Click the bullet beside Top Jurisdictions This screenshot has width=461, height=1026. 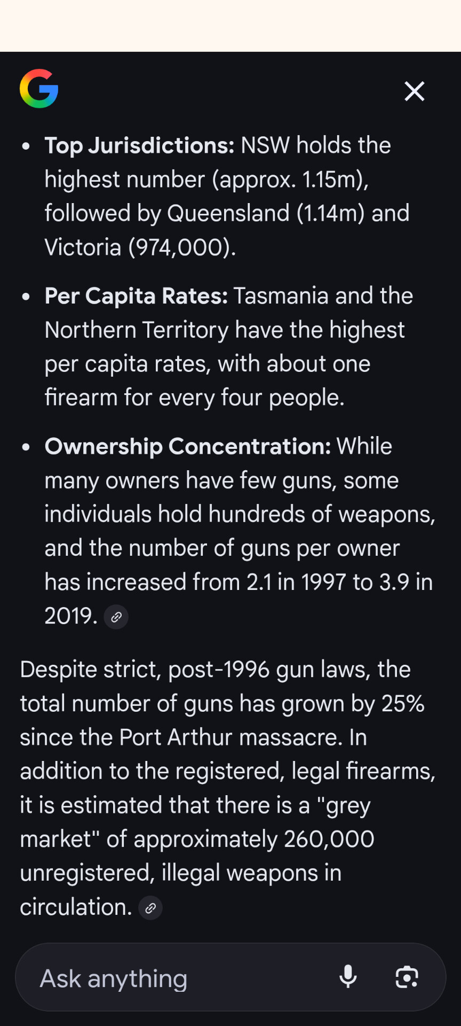(26, 146)
